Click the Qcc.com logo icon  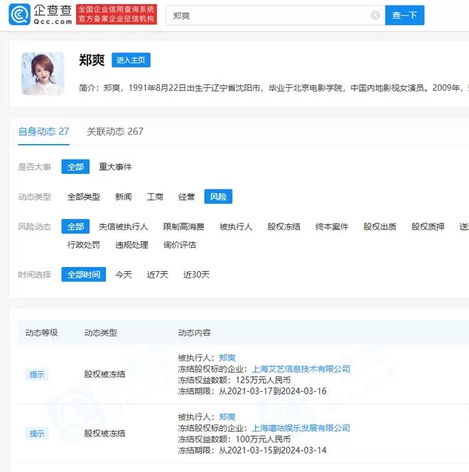[20, 14]
